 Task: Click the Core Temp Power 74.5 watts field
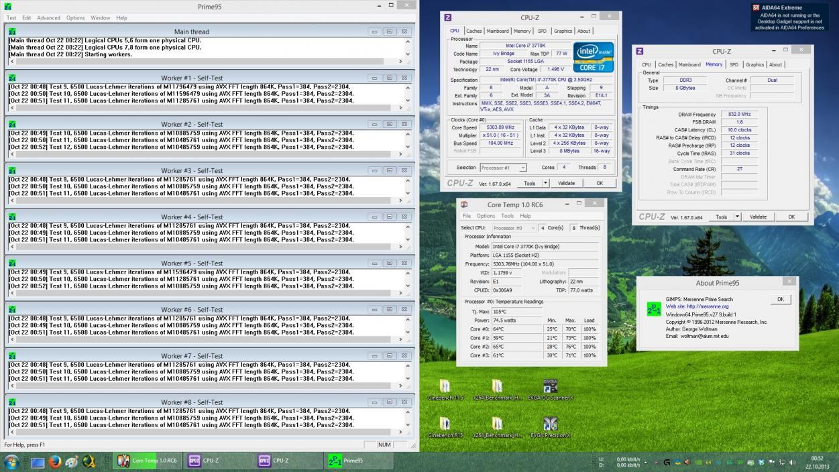[516, 320]
